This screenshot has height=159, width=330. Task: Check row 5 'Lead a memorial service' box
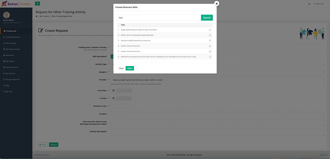point(210,51)
